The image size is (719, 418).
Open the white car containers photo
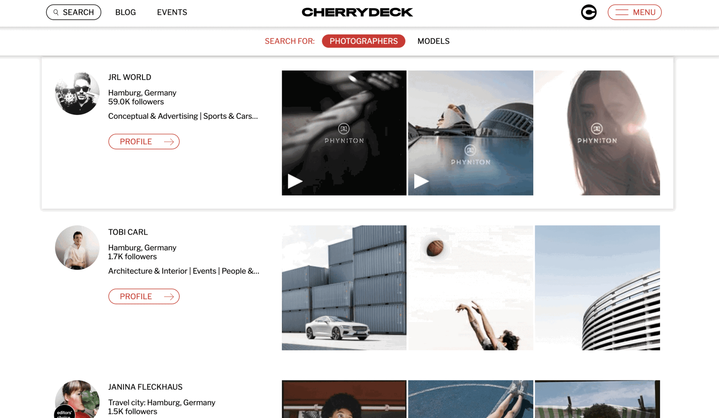pyautogui.click(x=344, y=288)
